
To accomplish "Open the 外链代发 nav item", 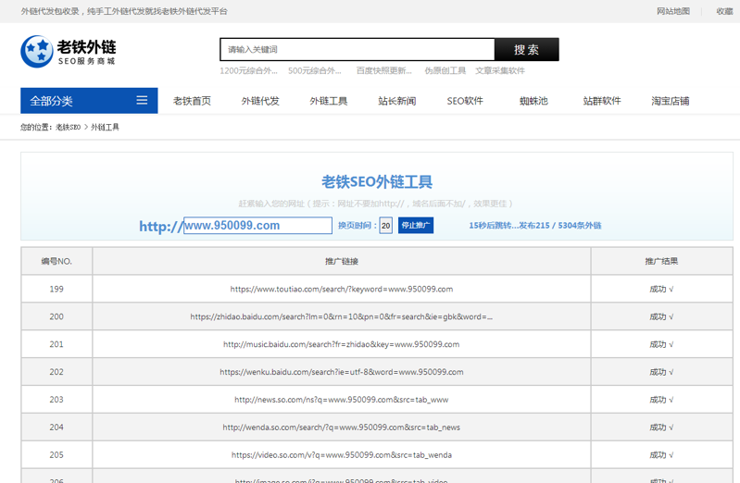I will point(260,101).
